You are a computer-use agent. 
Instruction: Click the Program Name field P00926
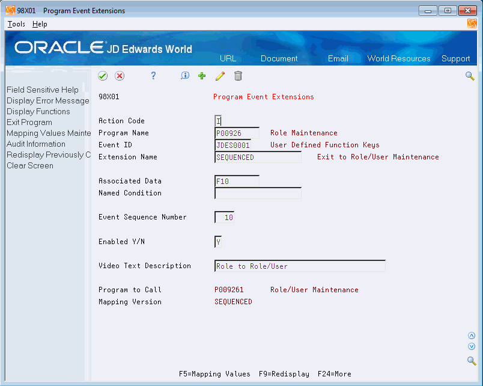(237, 133)
